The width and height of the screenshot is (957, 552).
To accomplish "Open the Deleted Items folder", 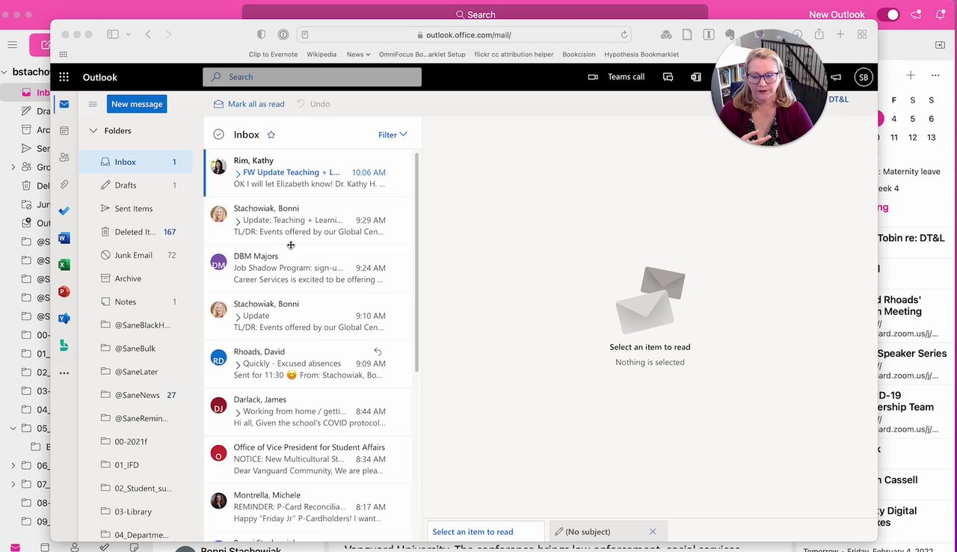I will coord(135,232).
